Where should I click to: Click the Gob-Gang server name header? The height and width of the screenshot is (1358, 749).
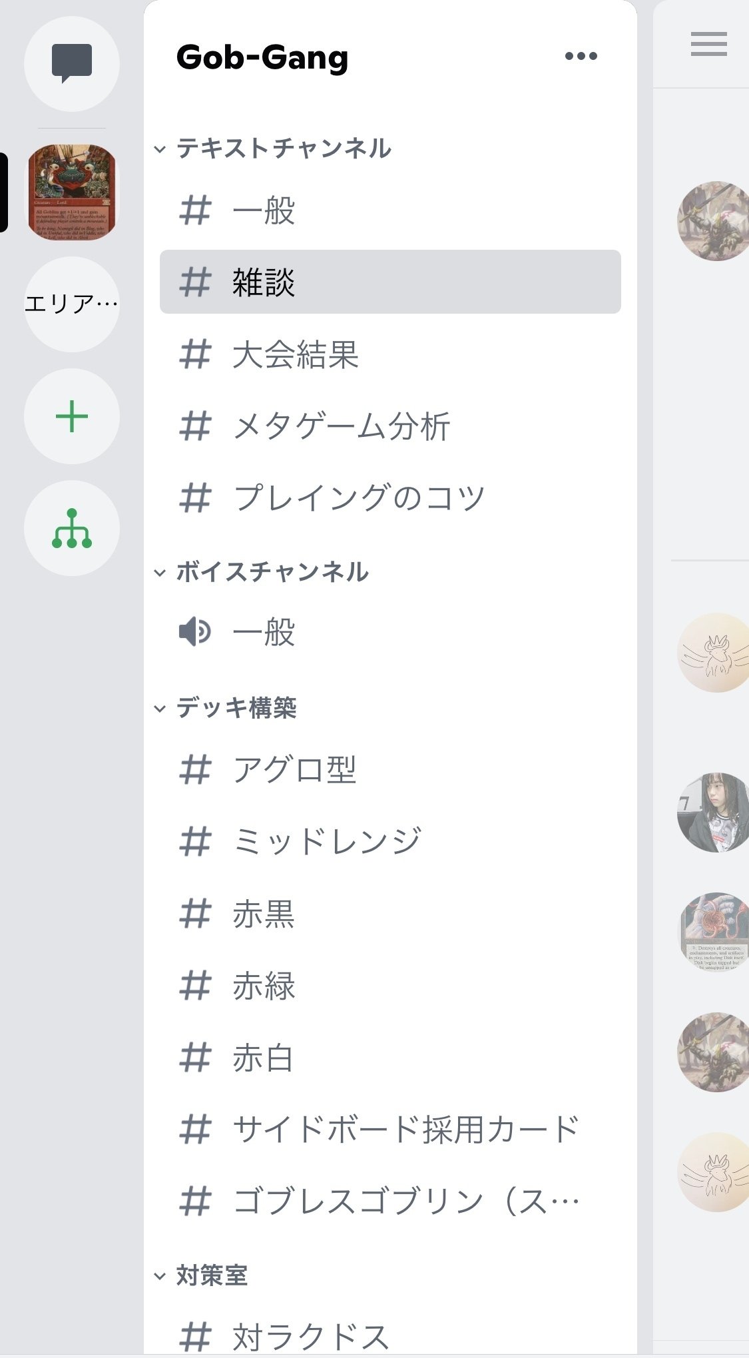pos(262,57)
